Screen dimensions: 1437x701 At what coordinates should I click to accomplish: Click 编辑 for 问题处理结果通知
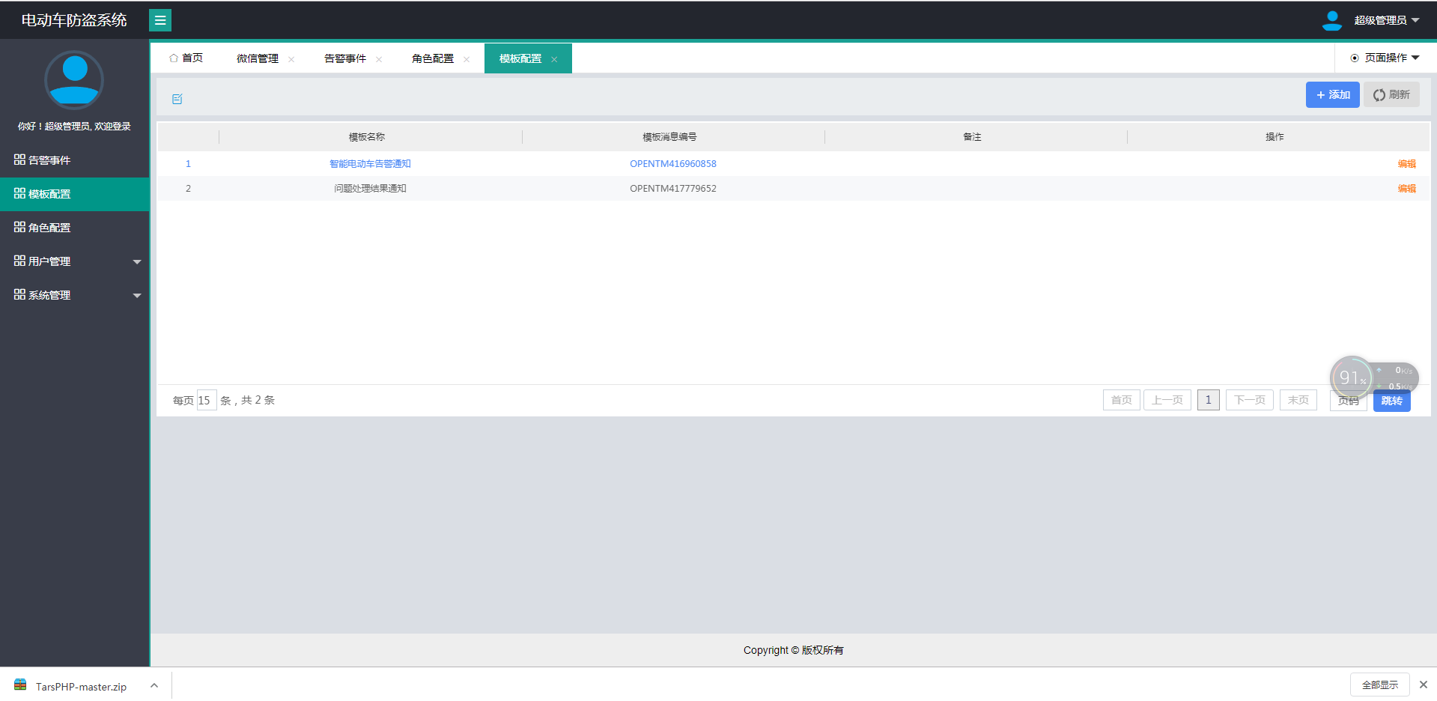click(x=1406, y=189)
